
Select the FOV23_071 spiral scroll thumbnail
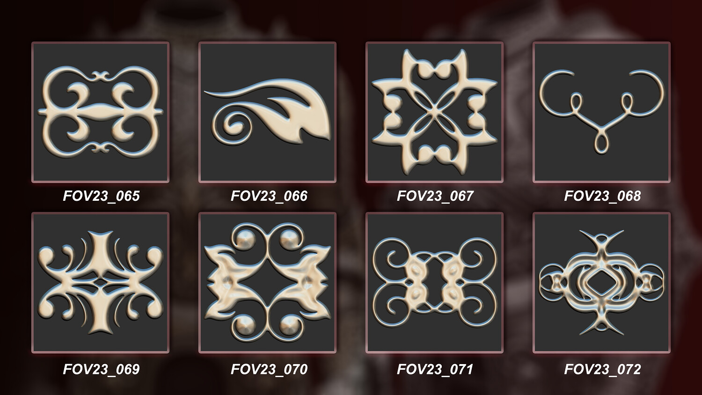(435, 283)
